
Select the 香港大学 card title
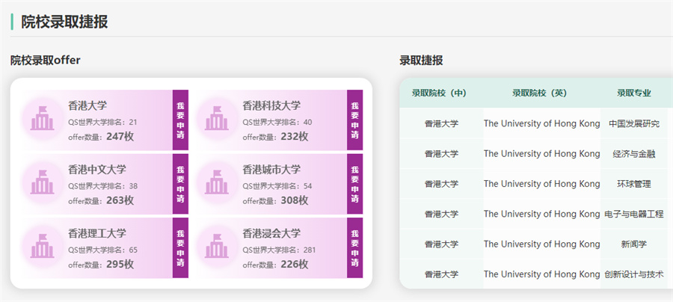(87, 105)
